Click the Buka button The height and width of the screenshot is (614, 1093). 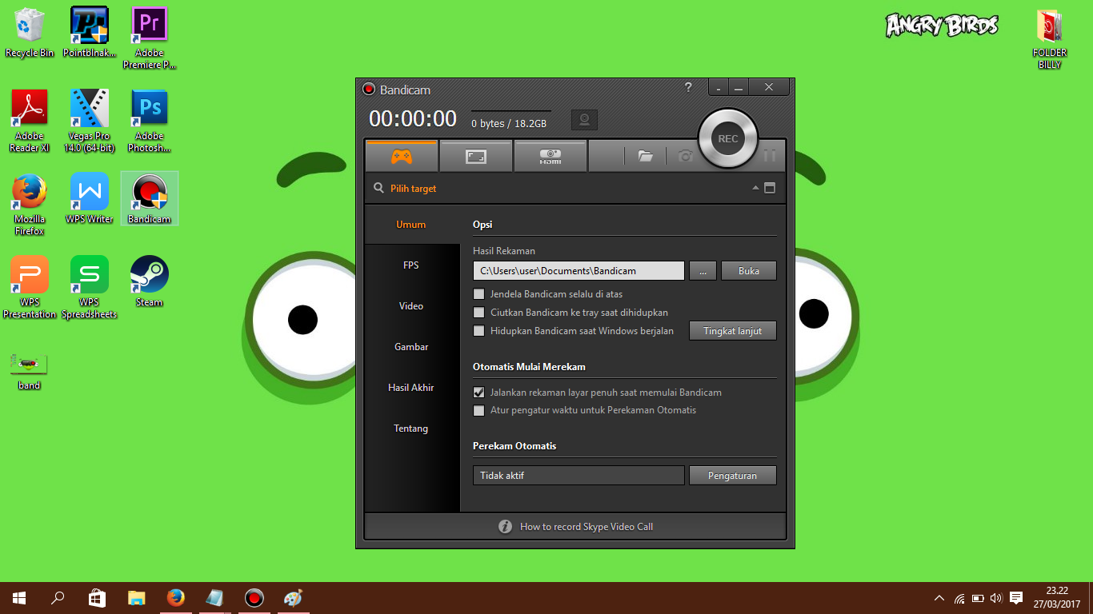click(749, 271)
